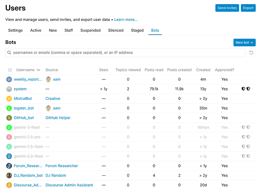Switch to the Staff tab
Viewport: 260px width, 189px height.
pos(69,31)
